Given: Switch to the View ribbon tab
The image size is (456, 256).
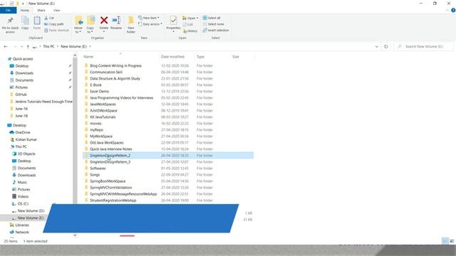Looking at the screenshot, I should 57,10.
